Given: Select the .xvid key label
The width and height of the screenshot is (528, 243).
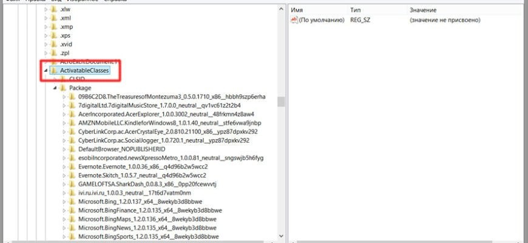Looking at the screenshot, I should (x=66, y=44).
